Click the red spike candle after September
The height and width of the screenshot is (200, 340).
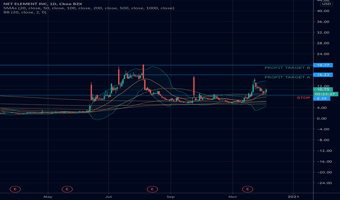point(194,87)
